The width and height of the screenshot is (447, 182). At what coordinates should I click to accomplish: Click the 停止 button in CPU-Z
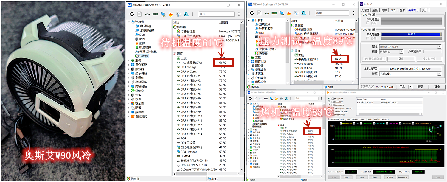point(401,59)
